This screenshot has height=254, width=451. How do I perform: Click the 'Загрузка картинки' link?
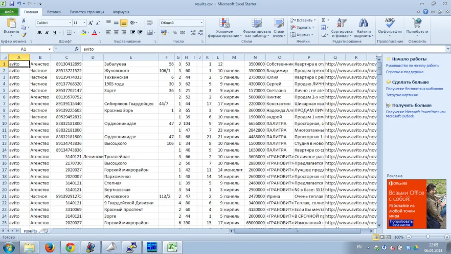tap(402, 95)
